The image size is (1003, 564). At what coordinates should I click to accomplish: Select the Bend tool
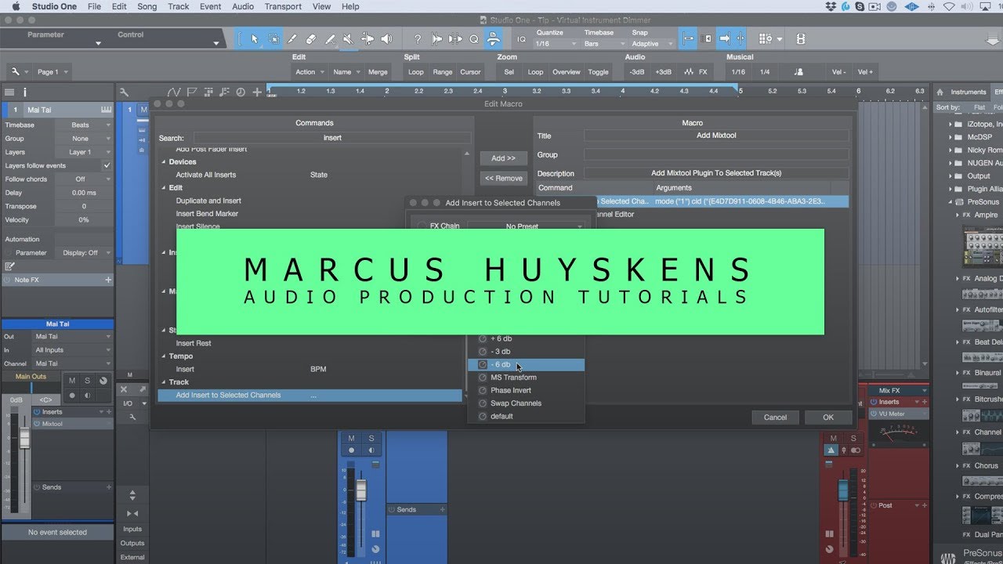[368, 38]
